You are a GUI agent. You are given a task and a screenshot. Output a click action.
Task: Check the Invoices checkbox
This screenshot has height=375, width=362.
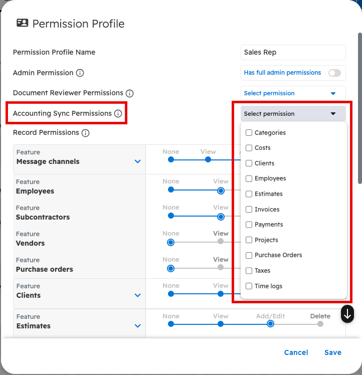click(249, 210)
